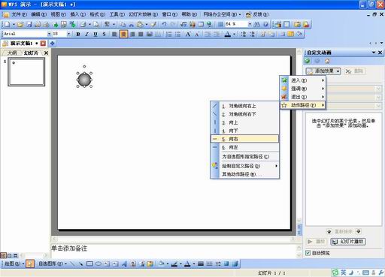Select the centre alignment button
Image resolution: width=385 pixels, height=277 pixels.
123,35
